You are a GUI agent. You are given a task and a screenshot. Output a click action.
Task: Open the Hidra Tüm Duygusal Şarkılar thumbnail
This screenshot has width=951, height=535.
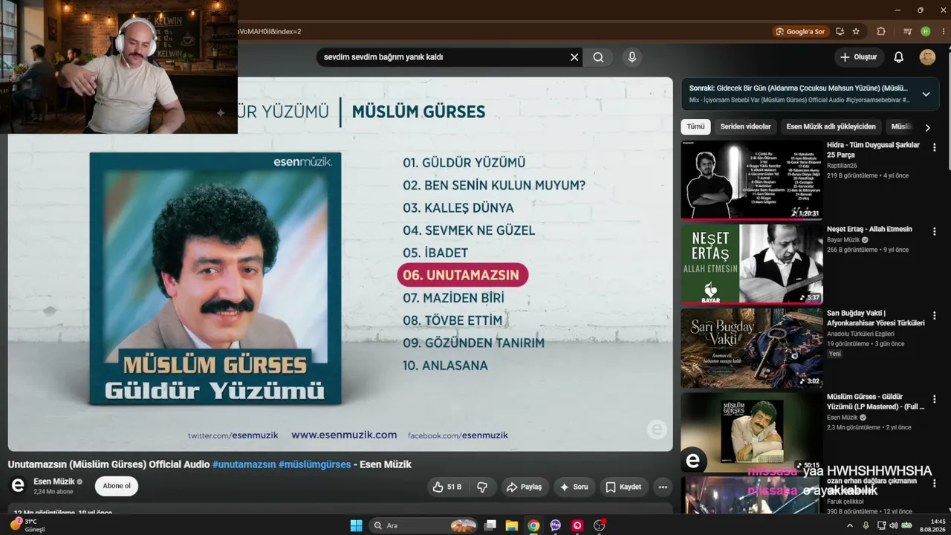(752, 181)
